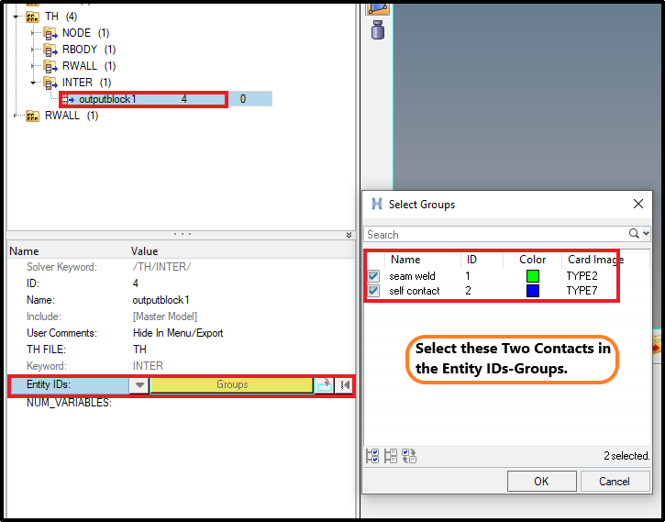Image resolution: width=665 pixels, height=522 pixels.
Task: Click the select-all icon in Select Groups
Action: pyautogui.click(x=372, y=456)
